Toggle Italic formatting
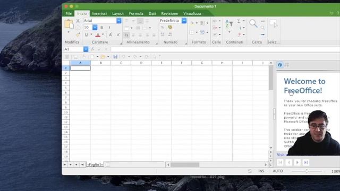The image size is (340, 191). tap(109, 28)
